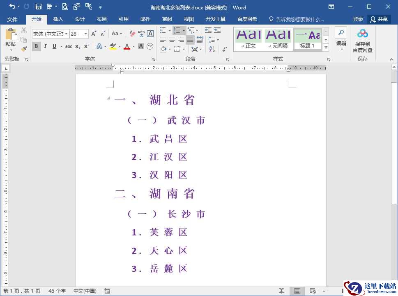Click the Copy icon in clipboard group

point(24,39)
